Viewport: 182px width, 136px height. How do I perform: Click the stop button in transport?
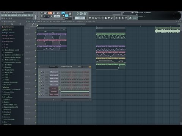point(48,16)
